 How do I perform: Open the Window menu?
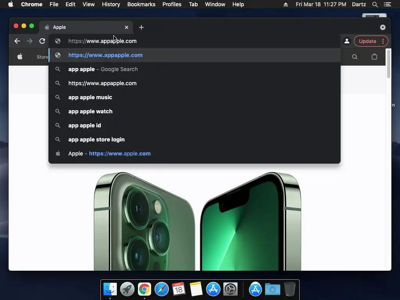(215, 4)
